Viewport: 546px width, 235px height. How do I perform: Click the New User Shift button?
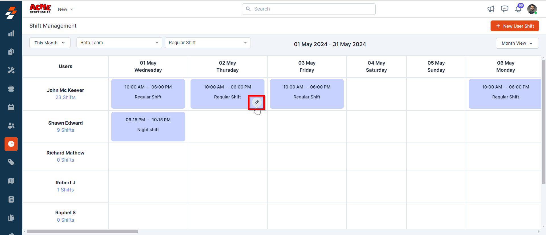514,26
